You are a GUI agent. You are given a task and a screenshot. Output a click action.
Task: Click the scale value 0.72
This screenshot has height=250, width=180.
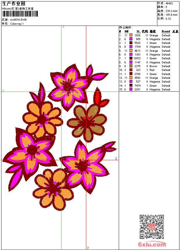(x=168, y=19)
